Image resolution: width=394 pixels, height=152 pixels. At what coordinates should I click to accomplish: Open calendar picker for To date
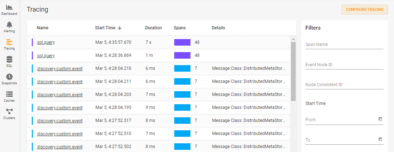point(380,139)
